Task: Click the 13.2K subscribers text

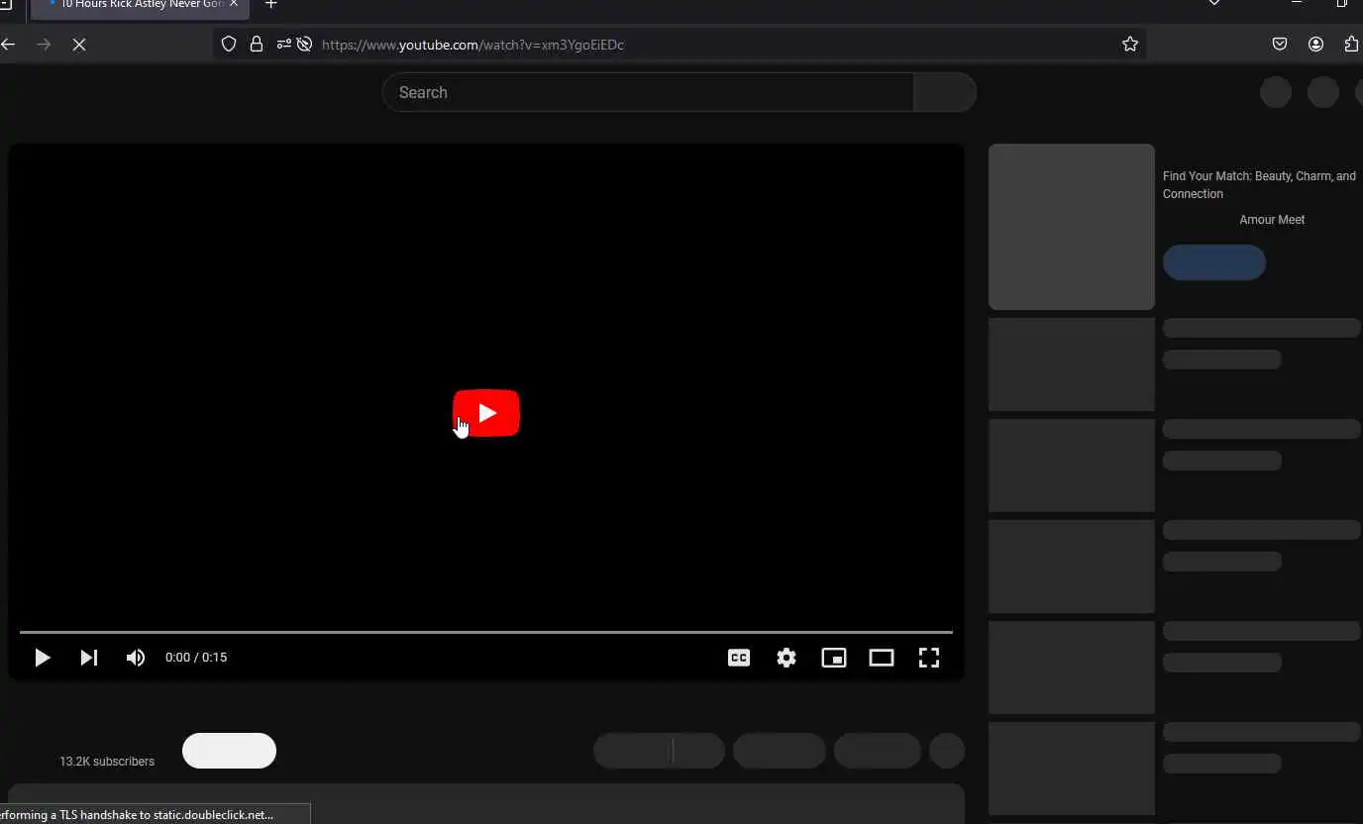Action: click(x=107, y=762)
